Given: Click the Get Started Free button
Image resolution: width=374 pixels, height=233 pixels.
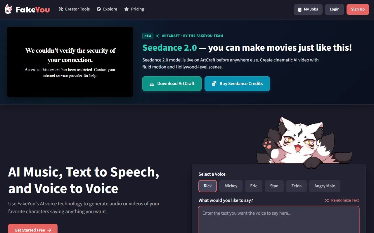Looking at the screenshot, I should click(33, 230).
